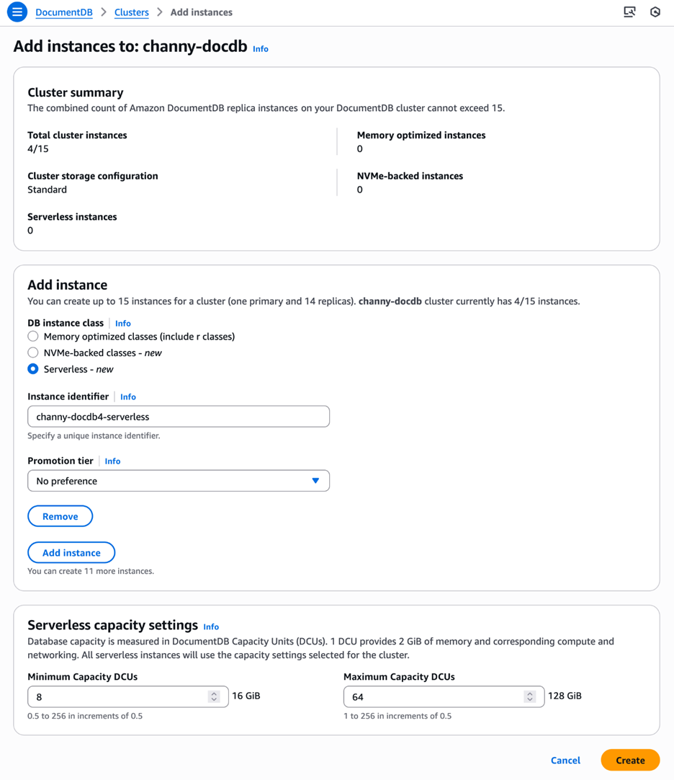Go to Clusters breadcrumb
This screenshot has width=674, height=780.
(x=131, y=12)
